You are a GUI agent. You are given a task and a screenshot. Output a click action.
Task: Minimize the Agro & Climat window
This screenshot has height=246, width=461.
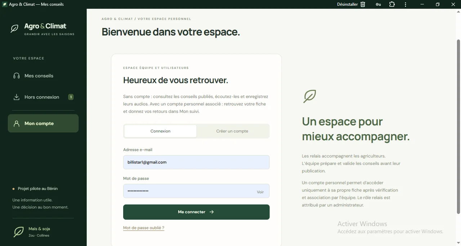422,4
